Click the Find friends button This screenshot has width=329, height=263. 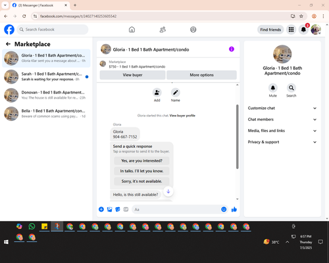click(x=270, y=30)
